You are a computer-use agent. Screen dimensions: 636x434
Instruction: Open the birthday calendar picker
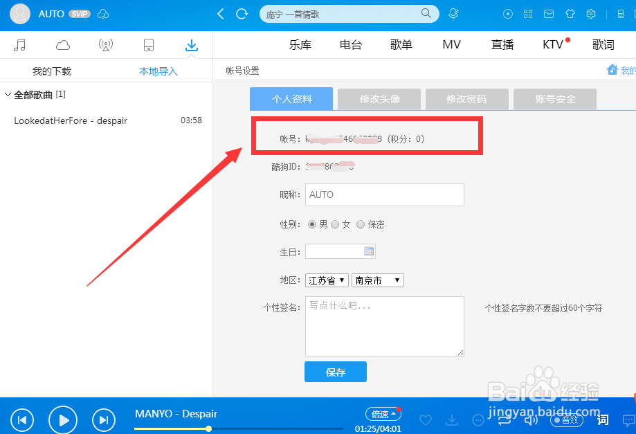point(369,251)
